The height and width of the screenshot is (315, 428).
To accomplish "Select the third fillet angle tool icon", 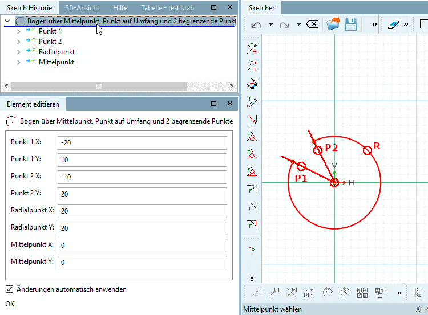I will 252,171.
